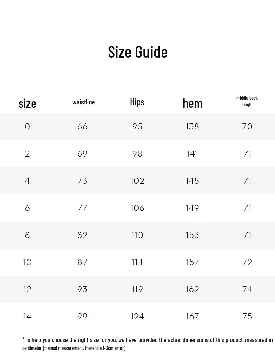Click the measurement footnote text

point(147,343)
